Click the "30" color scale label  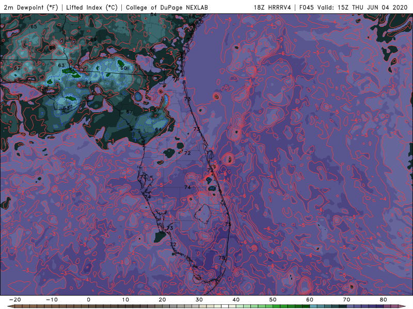(199, 300)
